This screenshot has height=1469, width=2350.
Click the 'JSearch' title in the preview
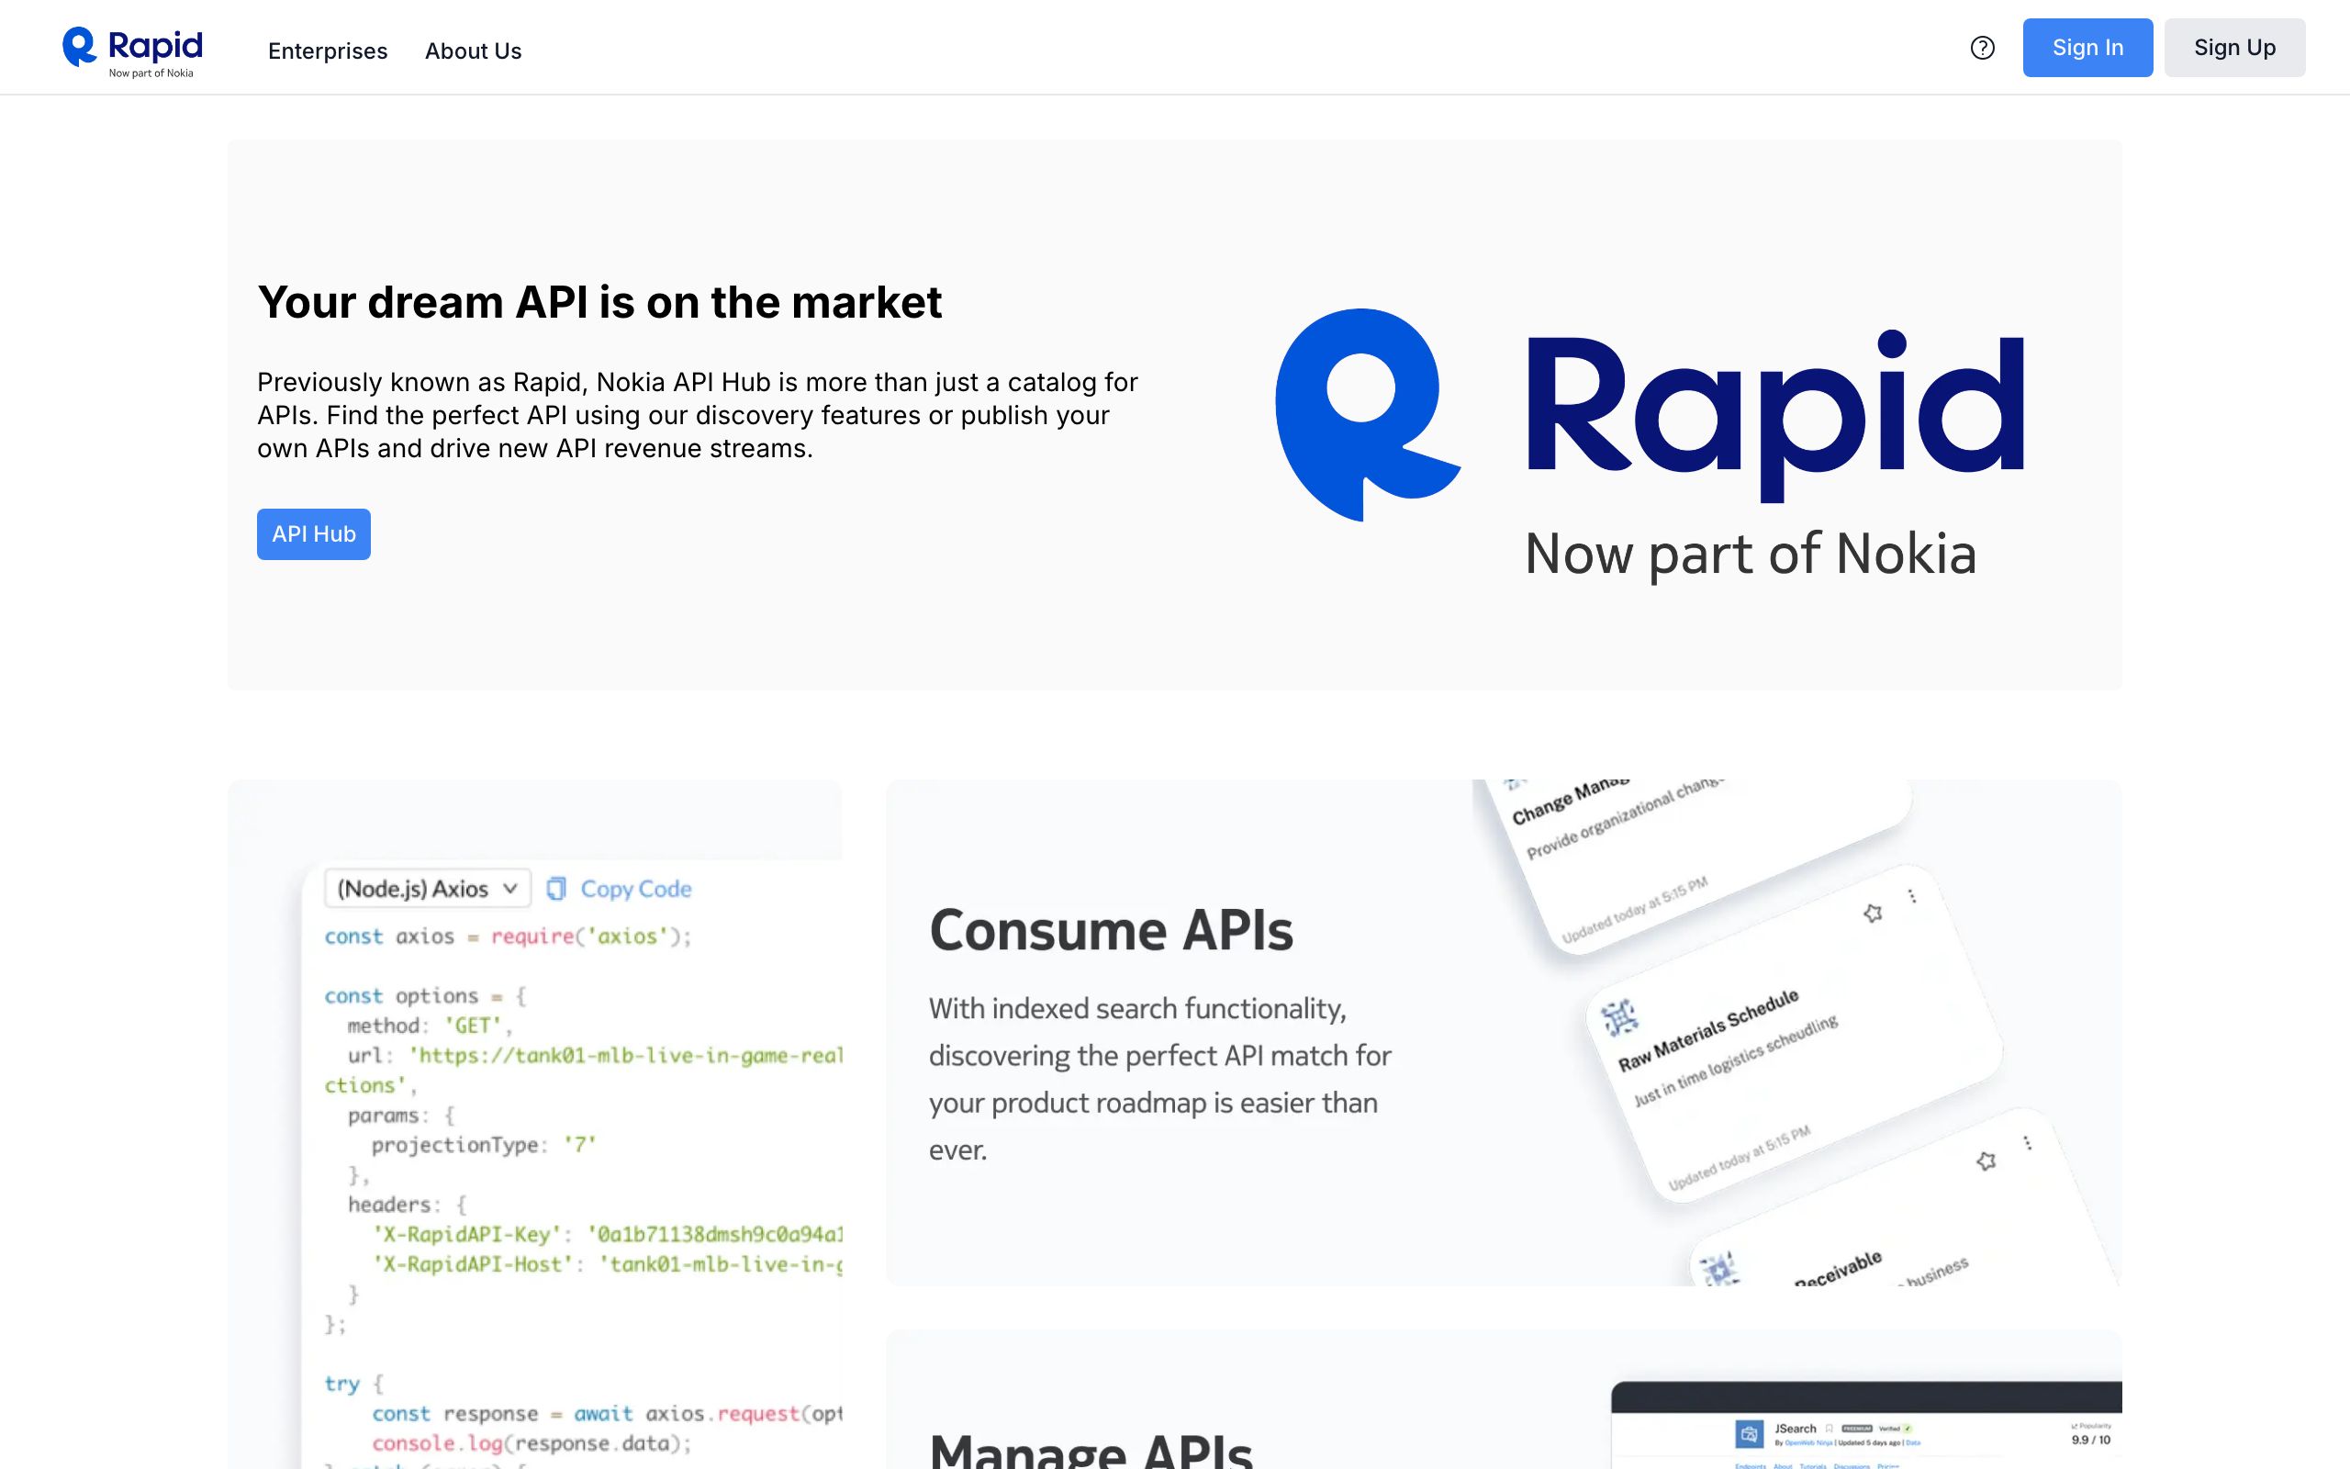pyautogui.click(x=1795, y=1429)
